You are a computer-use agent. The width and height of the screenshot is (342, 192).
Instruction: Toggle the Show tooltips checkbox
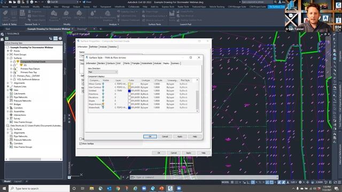coord(81,143)
